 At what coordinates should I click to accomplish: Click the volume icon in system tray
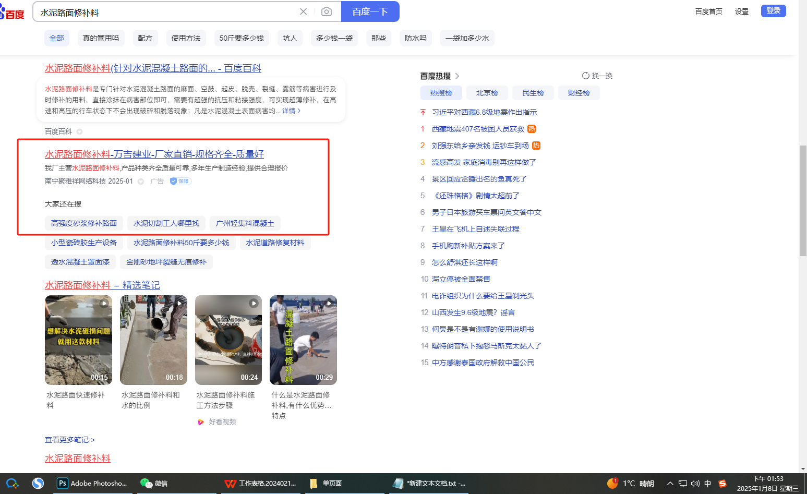695,484
